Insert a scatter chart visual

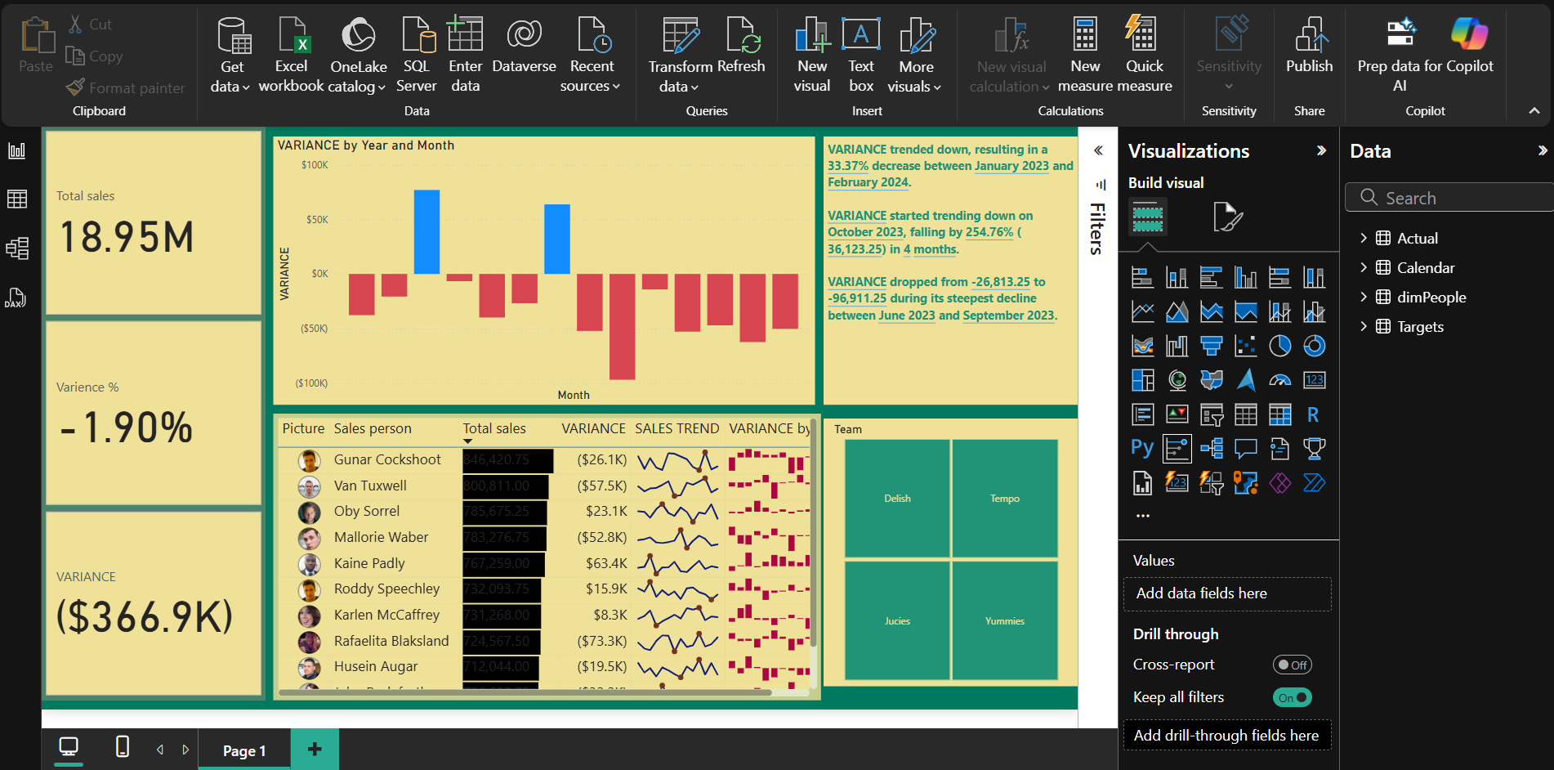click(x=1245, y=346)
